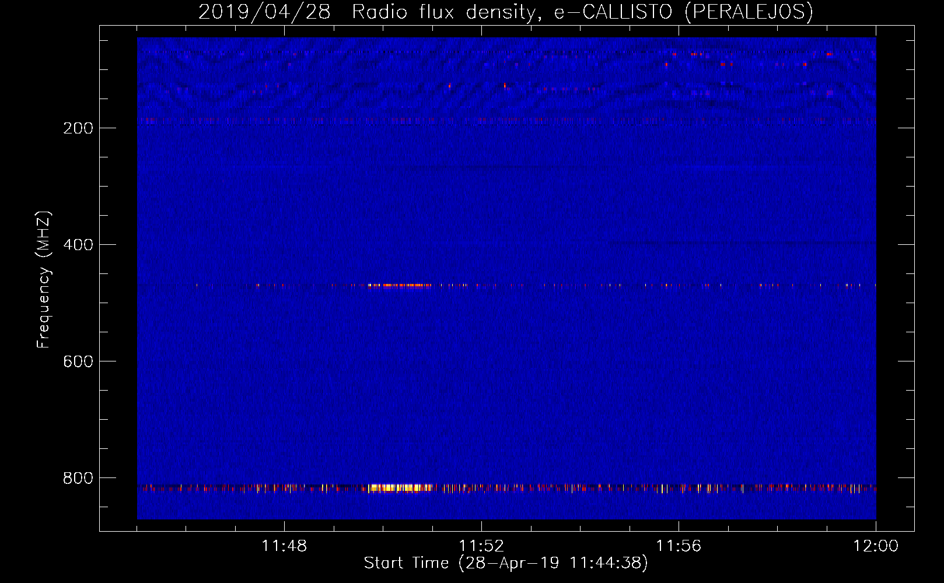
Task: Click the 11:56 time tick label
Action: [679, 546]
